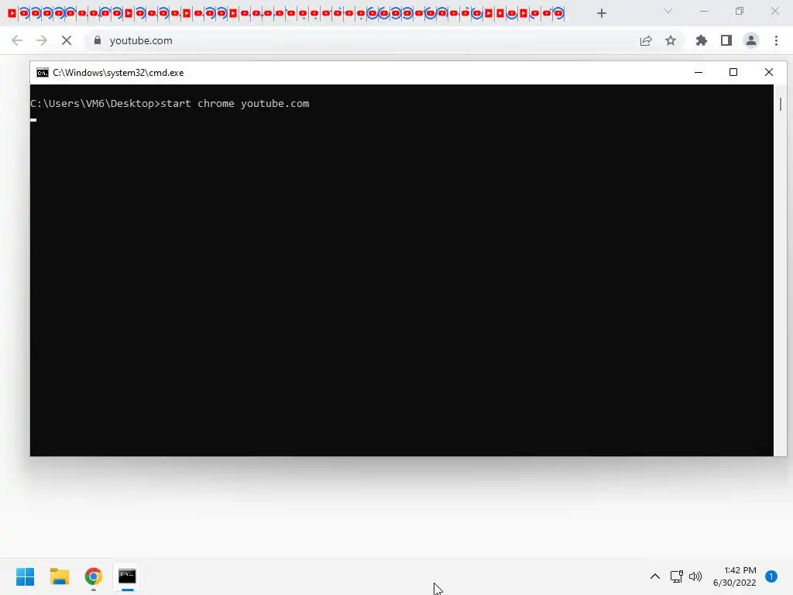This screenshot has width=793, height=595.
Task: Maximize the cmd.exe window
Action: coord(733,72)
